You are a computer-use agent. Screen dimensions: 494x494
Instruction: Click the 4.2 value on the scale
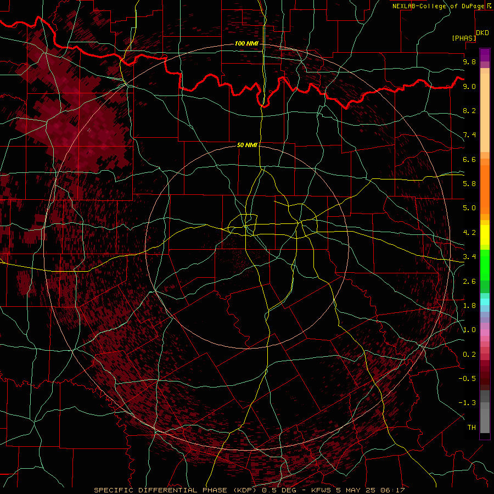click(x=469, y=233)
